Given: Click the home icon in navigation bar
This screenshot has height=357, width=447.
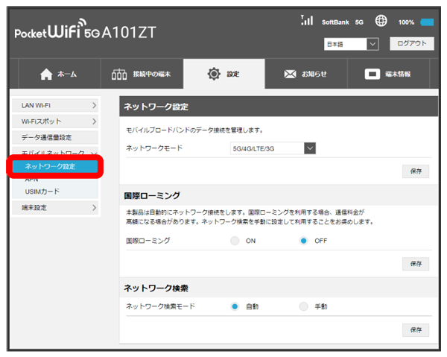Looking at the screenshot, I should pos(46,75).
